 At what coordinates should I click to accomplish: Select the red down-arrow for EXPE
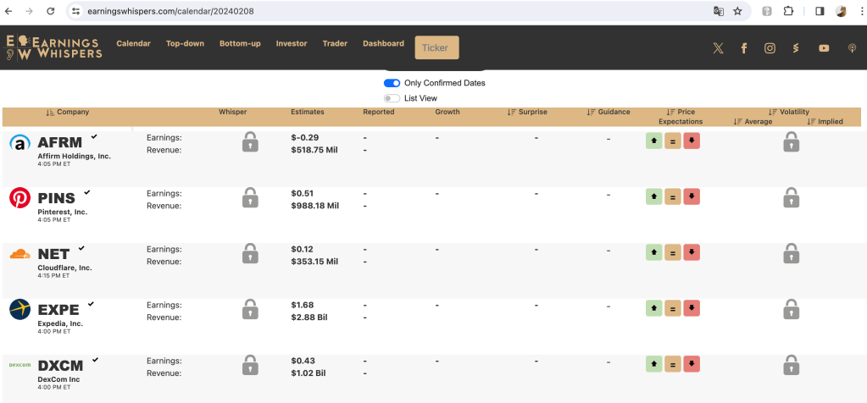692,308
